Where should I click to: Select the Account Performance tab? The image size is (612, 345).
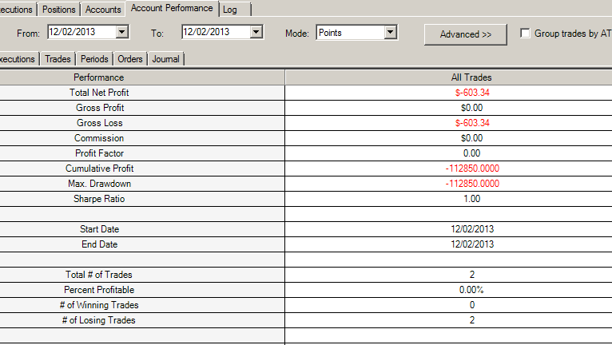(173, 9)
